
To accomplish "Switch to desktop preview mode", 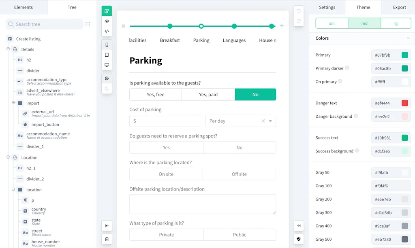I will point(107,65).
